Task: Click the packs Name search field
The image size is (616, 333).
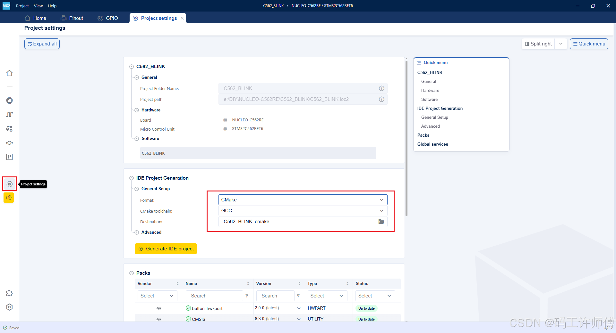Action: point(214,296)
